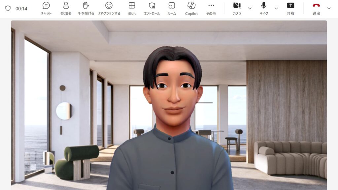Viewport: 338px width, 190px height.
Task: Leave the meeting with 退出
Action: [316, 9]
